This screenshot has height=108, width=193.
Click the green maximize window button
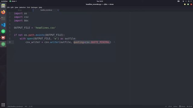pyautogui.click(x=188, y=4)
